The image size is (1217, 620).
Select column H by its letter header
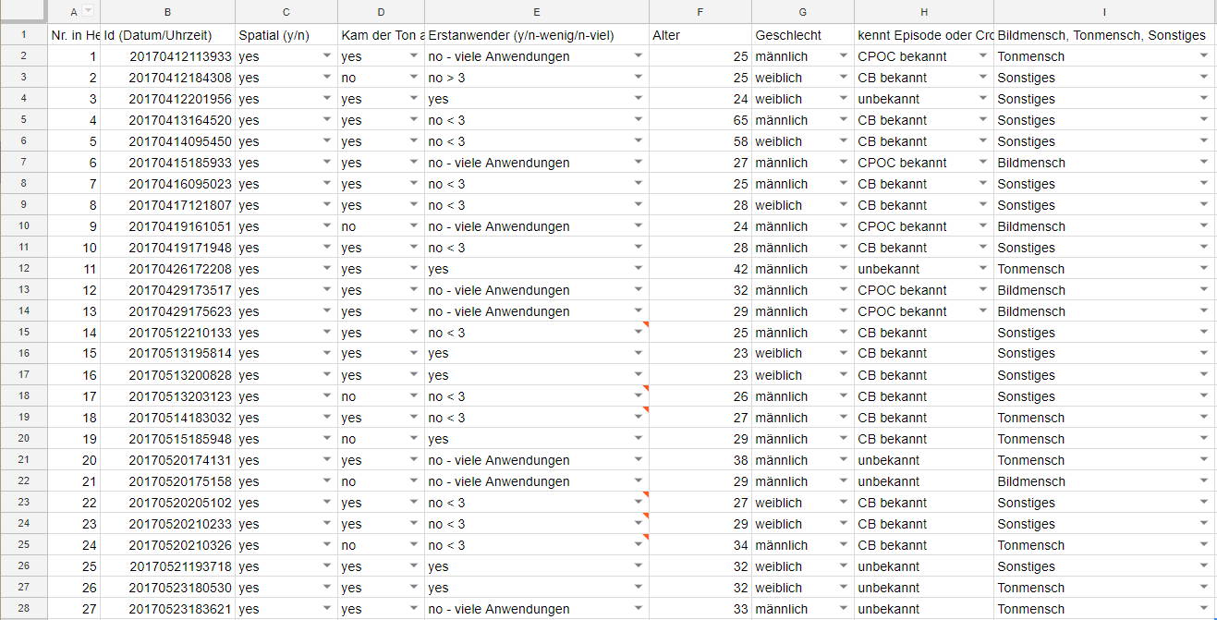(924, 11)
